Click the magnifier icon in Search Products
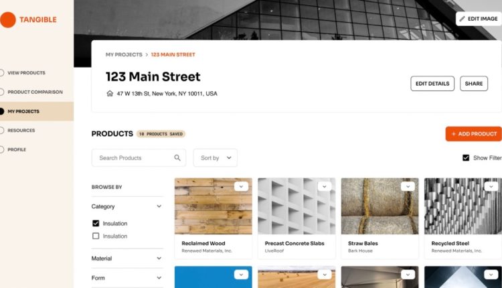The image size is (502, 288). [177, 157]
